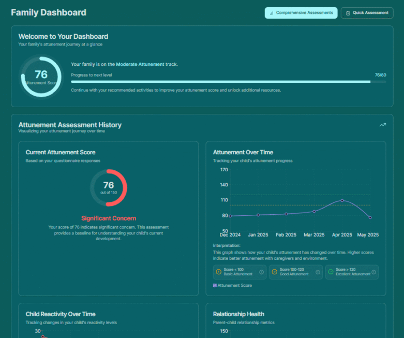Screen dimensions: 404x338
Task: Select the Feb 2025 data point on chart
Action: (x=286, y=214)
